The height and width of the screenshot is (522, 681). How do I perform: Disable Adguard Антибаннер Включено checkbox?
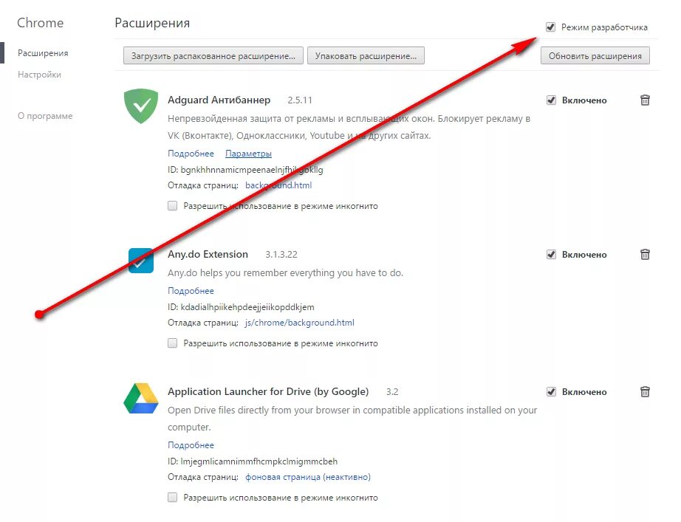pos(551,100)
